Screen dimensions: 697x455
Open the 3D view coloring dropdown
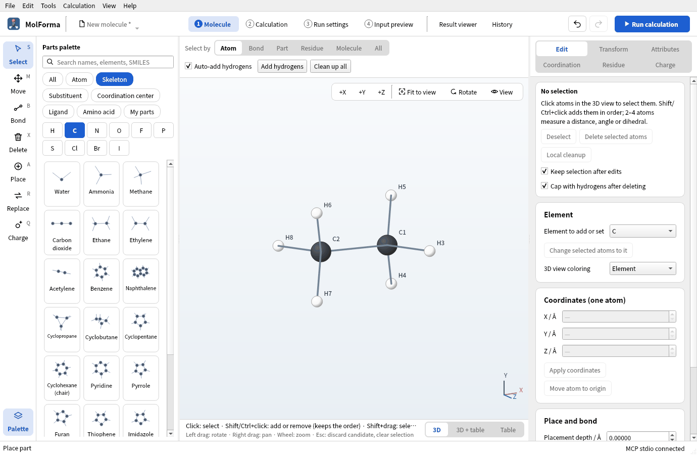[642, 268]
